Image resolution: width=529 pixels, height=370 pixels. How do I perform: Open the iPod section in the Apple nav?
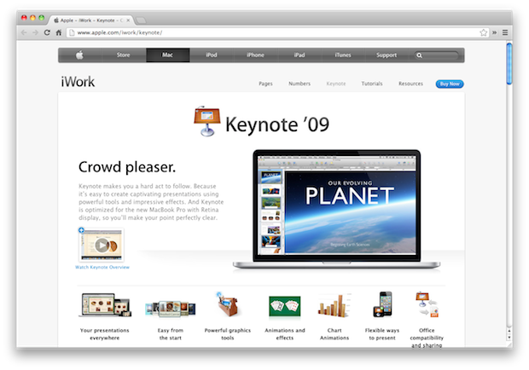click(x=212, y=55)
